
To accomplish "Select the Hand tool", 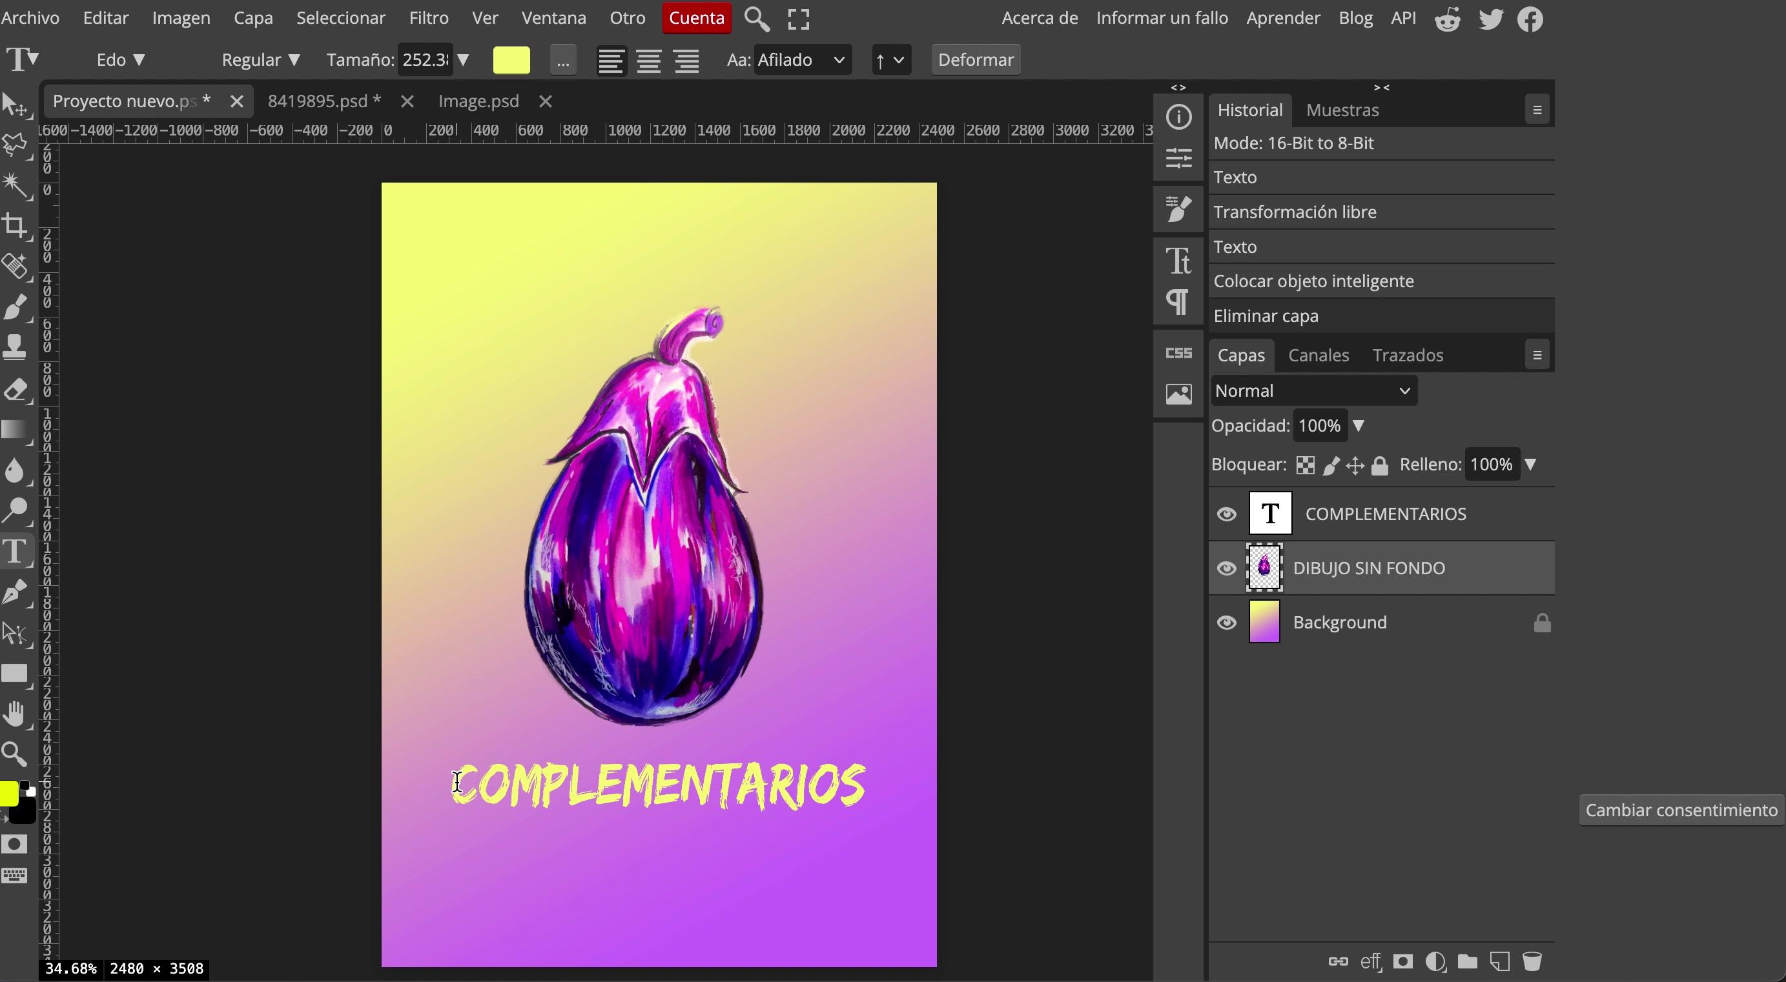I will click(15, 713).
